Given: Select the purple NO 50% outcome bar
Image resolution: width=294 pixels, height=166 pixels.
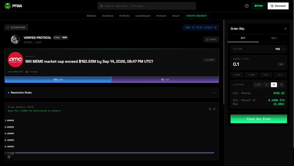Looking at the screenshot, I should click(165, 79).
